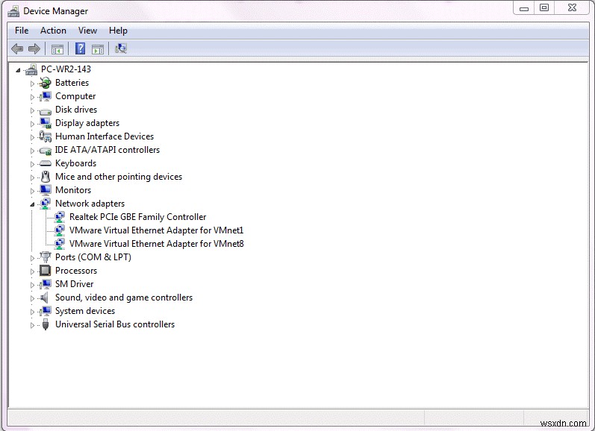Select the "Universal Serial Bus controllers" label
This screenshot has height=431, width=595.
pyautogui.click(x=115, y=324)
